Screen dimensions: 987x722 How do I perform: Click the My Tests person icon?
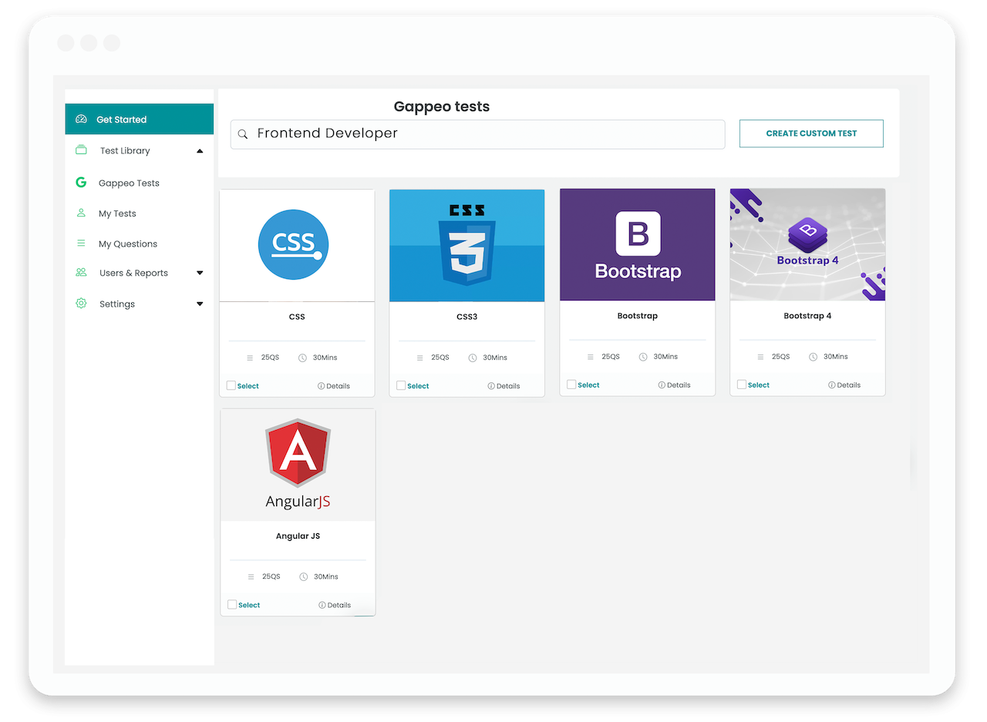click(x=81, y=213)
